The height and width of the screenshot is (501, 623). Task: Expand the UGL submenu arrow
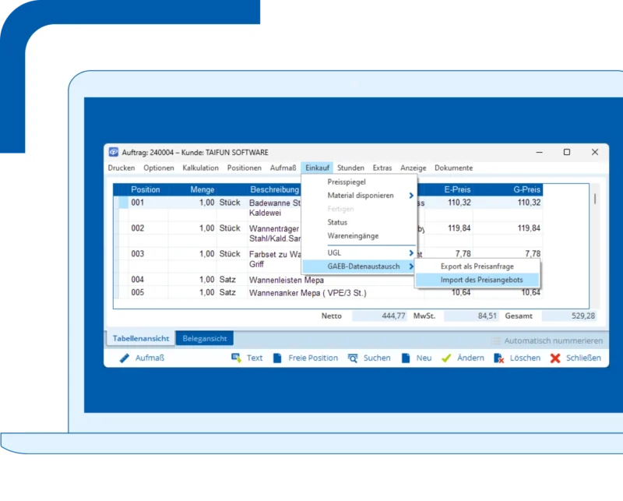click(411, 253)
